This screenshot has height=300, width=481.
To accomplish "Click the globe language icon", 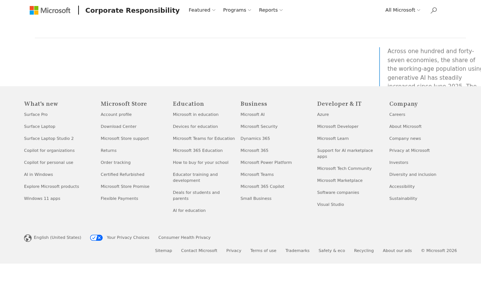I will pos(28,238).
